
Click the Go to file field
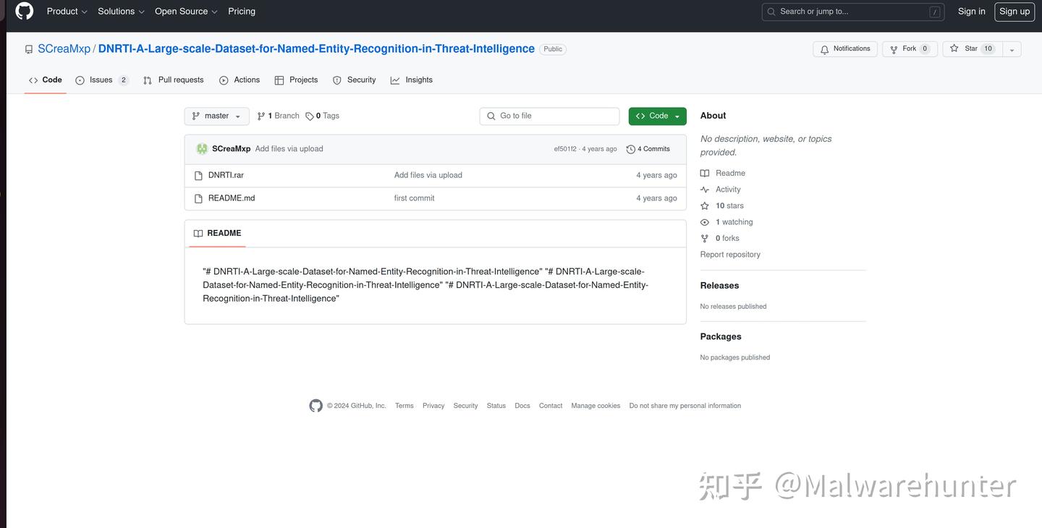point(550,116)
